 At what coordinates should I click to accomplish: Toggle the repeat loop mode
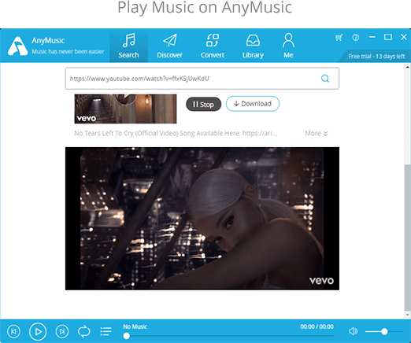pyautogui.click(x=84, y=331)
